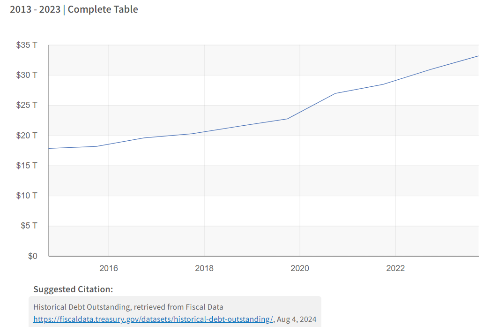Click the $20 T y-axis label

[27, 136]
